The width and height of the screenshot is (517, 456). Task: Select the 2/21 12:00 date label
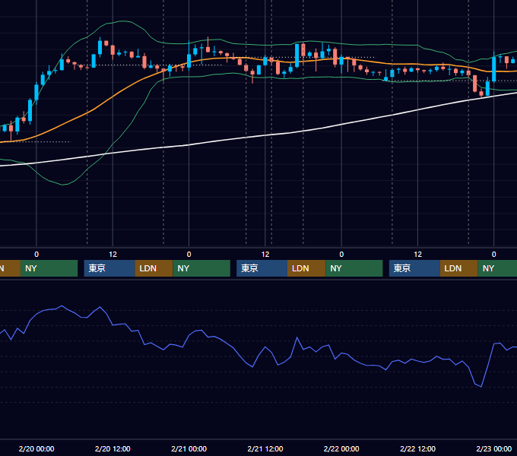pos(265,448)
